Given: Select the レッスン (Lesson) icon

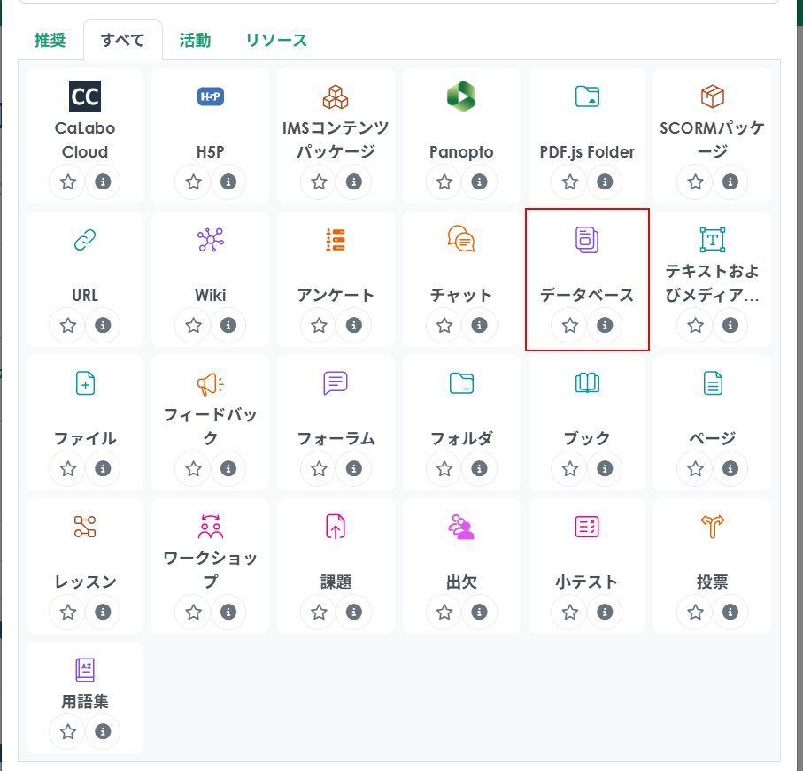Looking at the screenshot, I should 85,527.
